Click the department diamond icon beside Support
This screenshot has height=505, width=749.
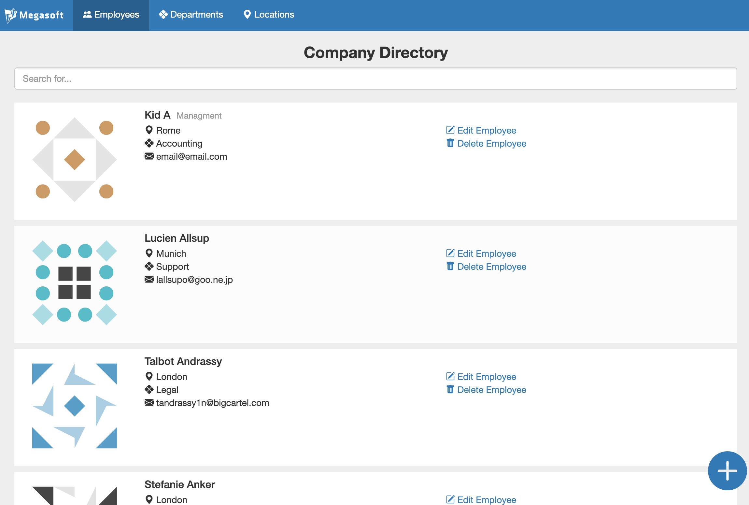[x=149, y=266]
